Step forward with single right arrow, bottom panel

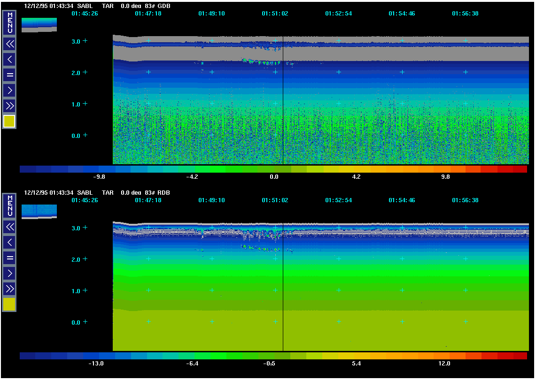(x=9, y=273)
